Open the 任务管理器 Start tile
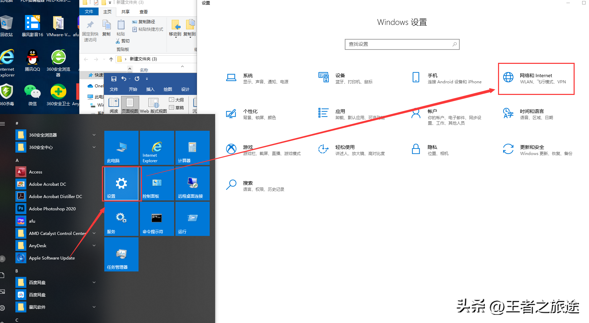Viewport: 589px width, 323px height. [x=121, y=254]
